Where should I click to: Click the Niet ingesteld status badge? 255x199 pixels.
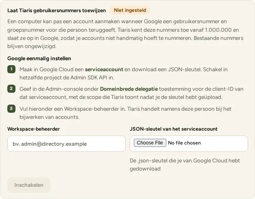130,10
